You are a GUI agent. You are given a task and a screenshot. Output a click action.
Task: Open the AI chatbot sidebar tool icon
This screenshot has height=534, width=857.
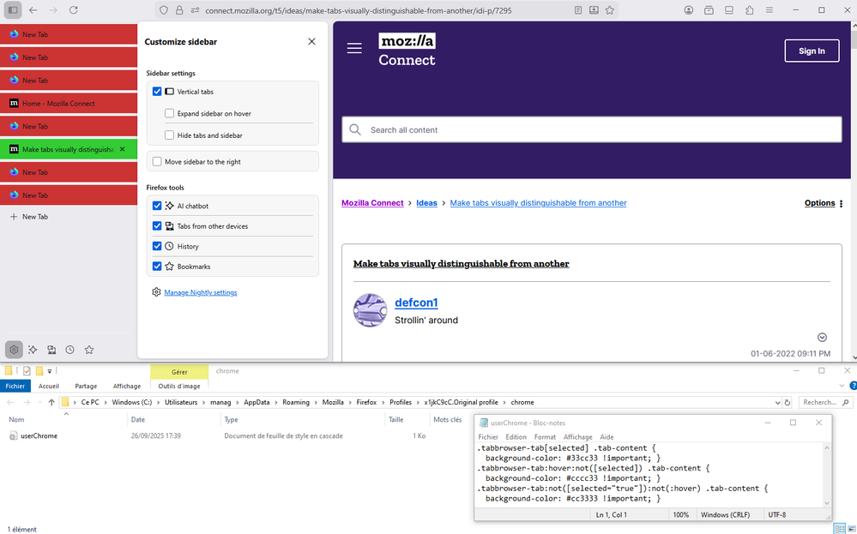[x=33, y=350]
